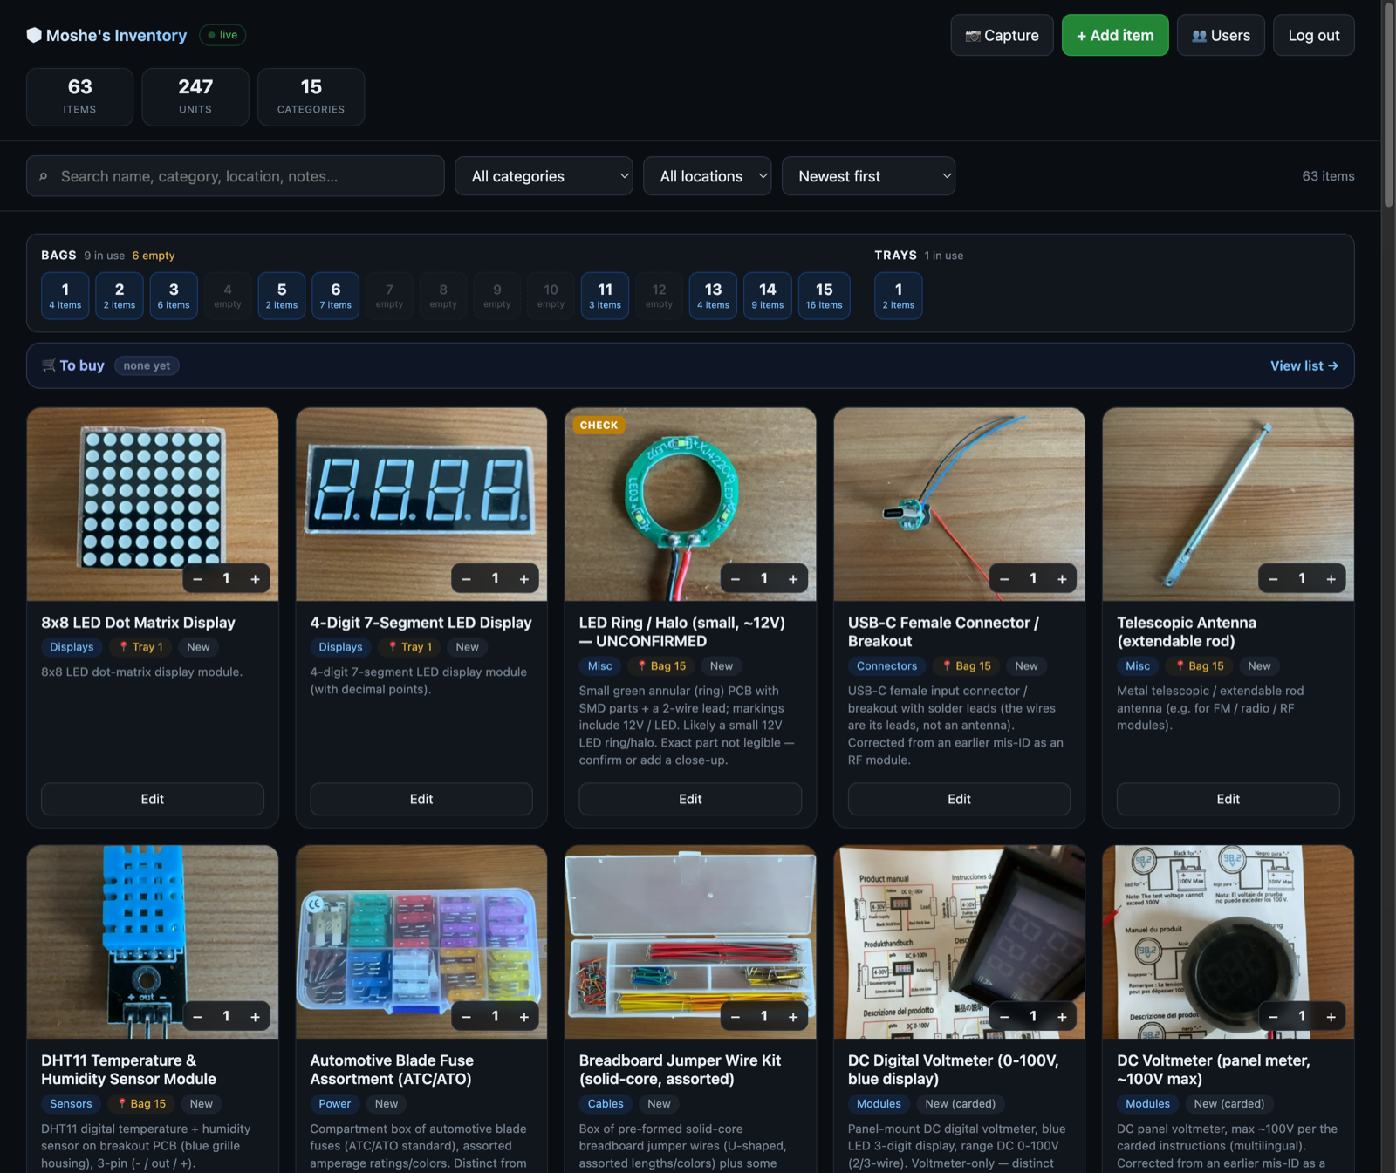The height and width of the screenshot is (1173, 1396).
Task: Open the All locations dropdown
Action: pos(707,176)
